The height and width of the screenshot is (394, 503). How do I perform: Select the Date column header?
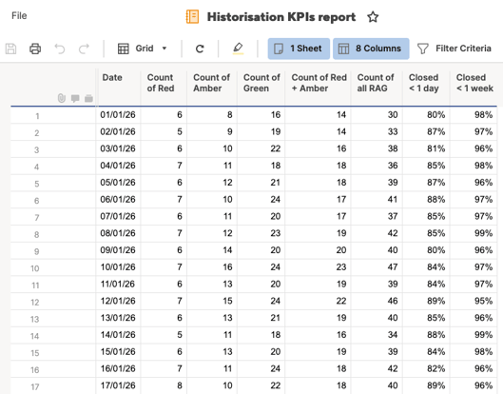pyautogui.click(x=118, y=88)
